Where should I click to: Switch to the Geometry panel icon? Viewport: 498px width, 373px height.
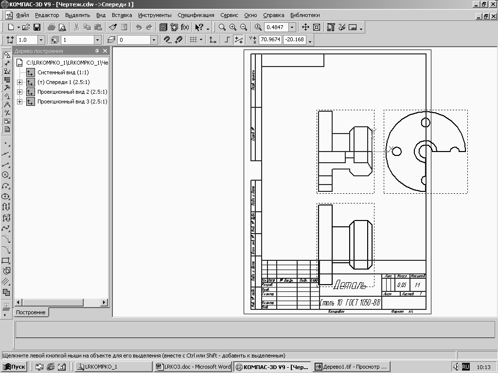pos(7,55)
